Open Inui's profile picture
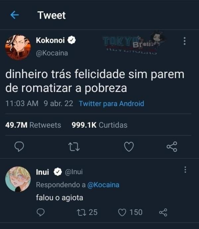Image resolution: width=199 pixels, height=229 pixels. click(x=18, y=179)
